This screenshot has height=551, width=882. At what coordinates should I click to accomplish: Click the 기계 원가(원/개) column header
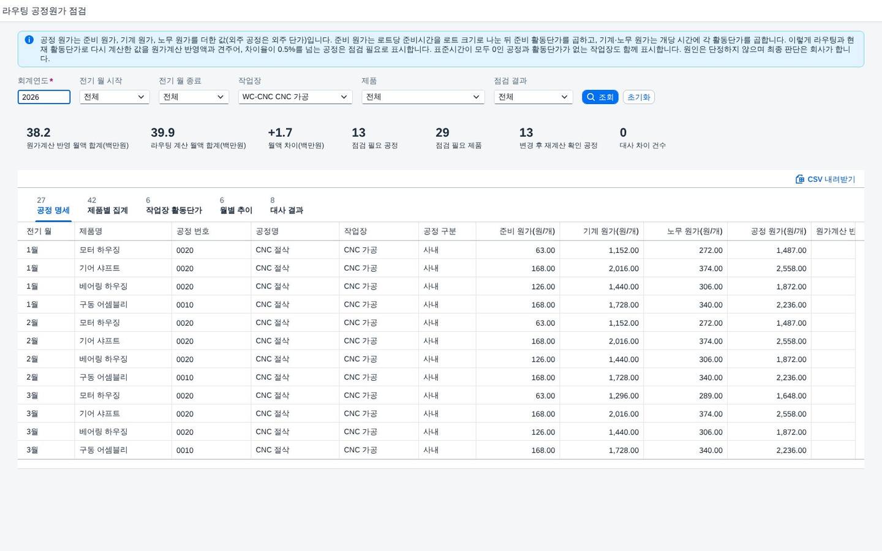[x=601, y=231]
